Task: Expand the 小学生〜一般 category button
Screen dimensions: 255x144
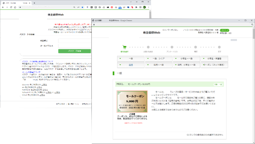Action: (x=186, y=59)
